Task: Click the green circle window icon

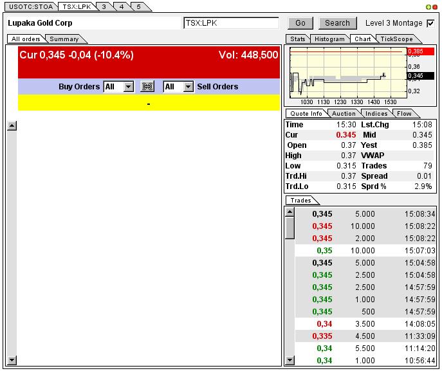Action: (x=428, y=7)
